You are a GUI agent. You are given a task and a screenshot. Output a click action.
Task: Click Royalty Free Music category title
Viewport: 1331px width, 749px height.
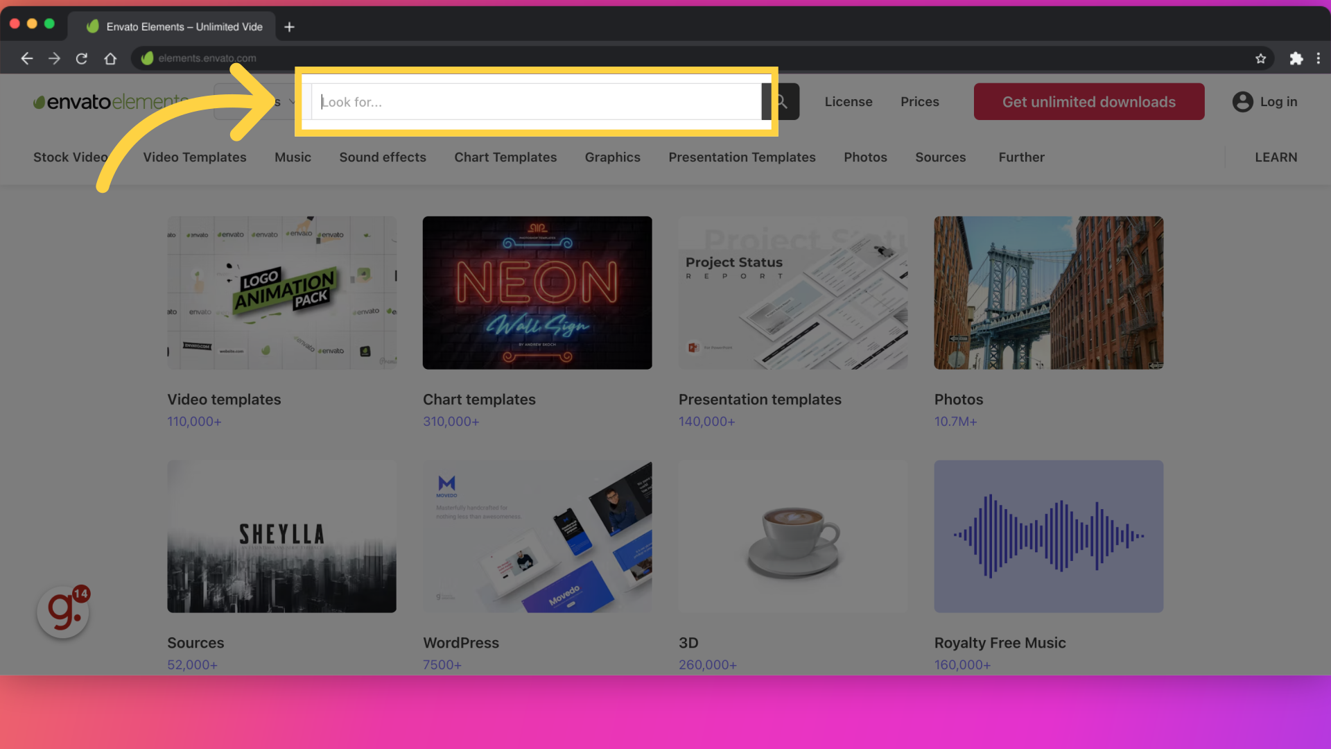(x=1000, y=643)
